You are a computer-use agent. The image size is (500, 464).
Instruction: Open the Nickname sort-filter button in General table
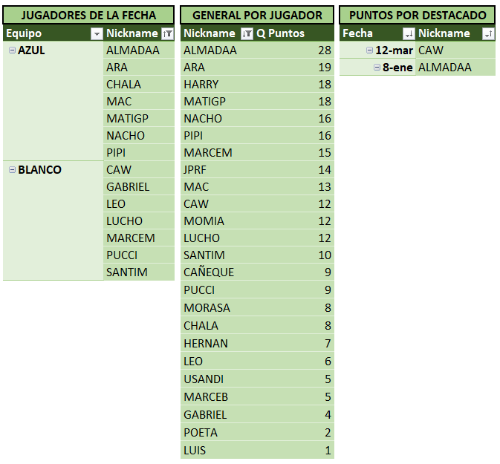(247, 33)
